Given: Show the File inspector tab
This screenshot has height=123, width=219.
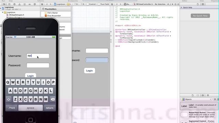Looking at the screenshot, I should click(x=198, y=4).
